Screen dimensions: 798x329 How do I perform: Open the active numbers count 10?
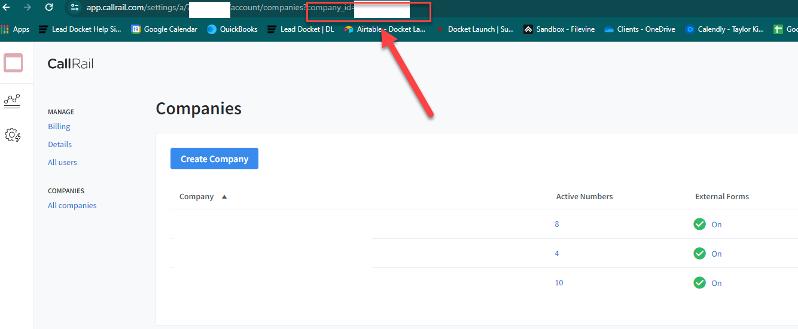coord(559,283)
